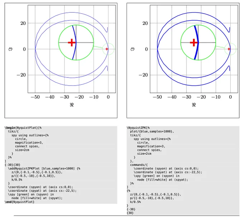The width and height of the screenshot is (244, 219).
Task: Click \coordinate (spyon) line in NyquistPlot environment code
Action: point(41,187)
